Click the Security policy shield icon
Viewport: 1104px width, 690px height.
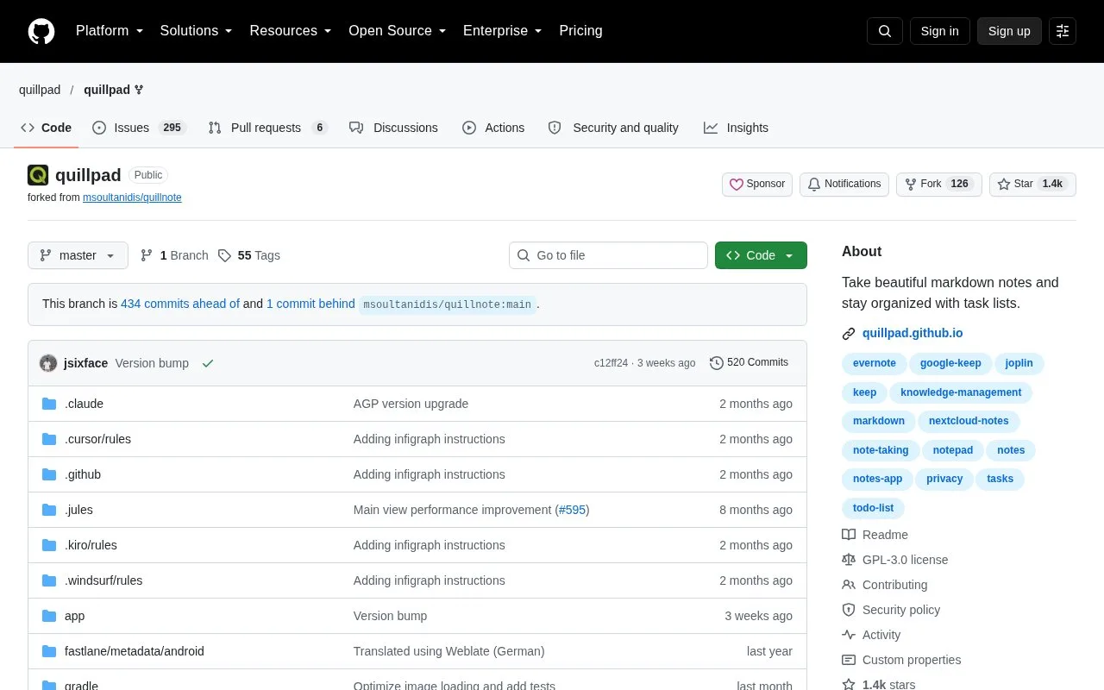point(849,610)
